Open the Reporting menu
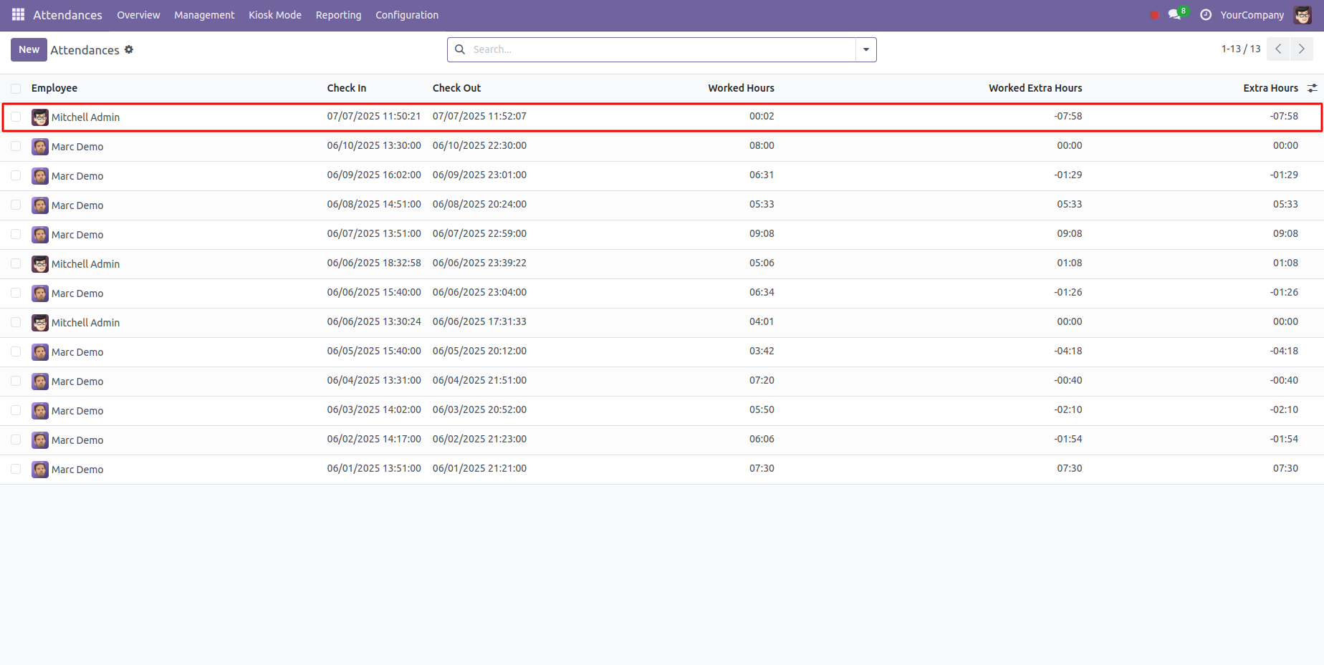This screenshot has height=665, width=1324. click(338, 15)
